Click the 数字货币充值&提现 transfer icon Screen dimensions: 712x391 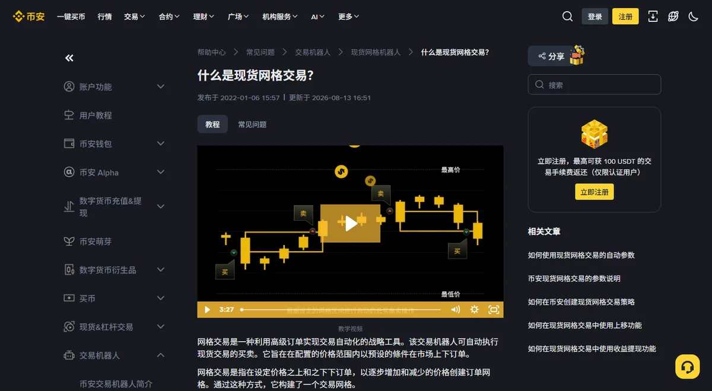coord(69,206)
